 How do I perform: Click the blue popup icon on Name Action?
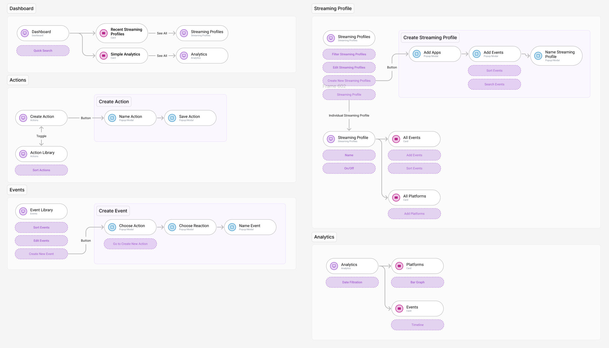112,118
